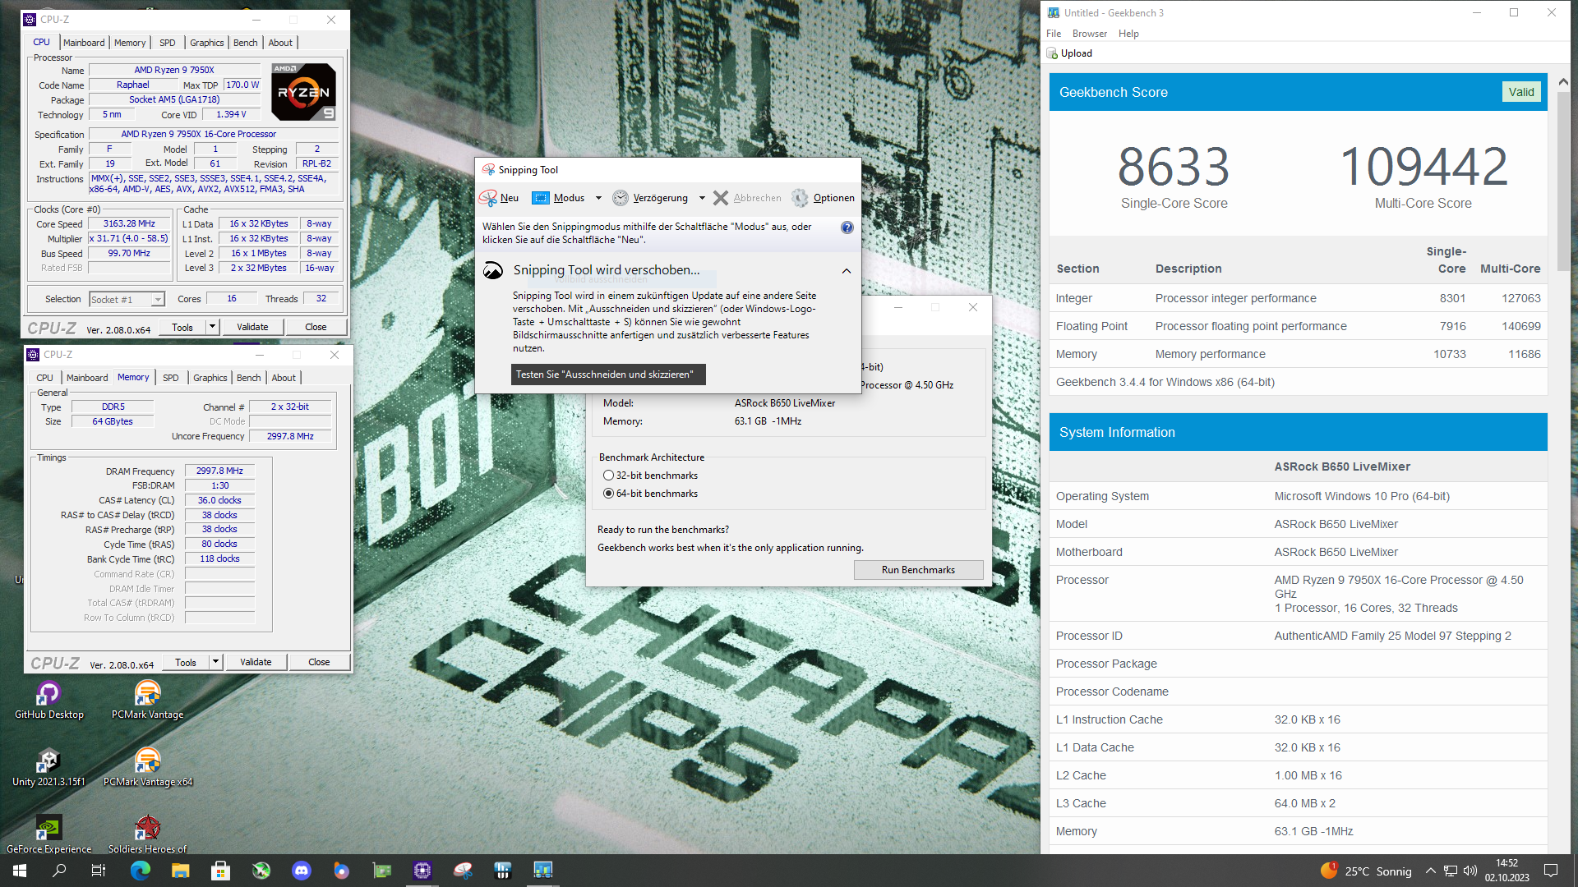This screenshot has width=1578, height=887.
Task: Click Neu scissors icon in Snipping Tool
Action: 488,198
